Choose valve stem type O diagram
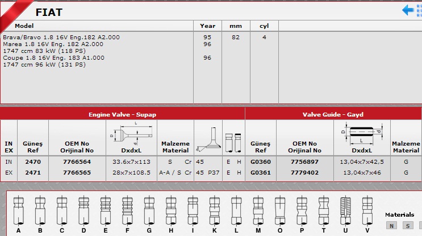 (x=279, y=211)
